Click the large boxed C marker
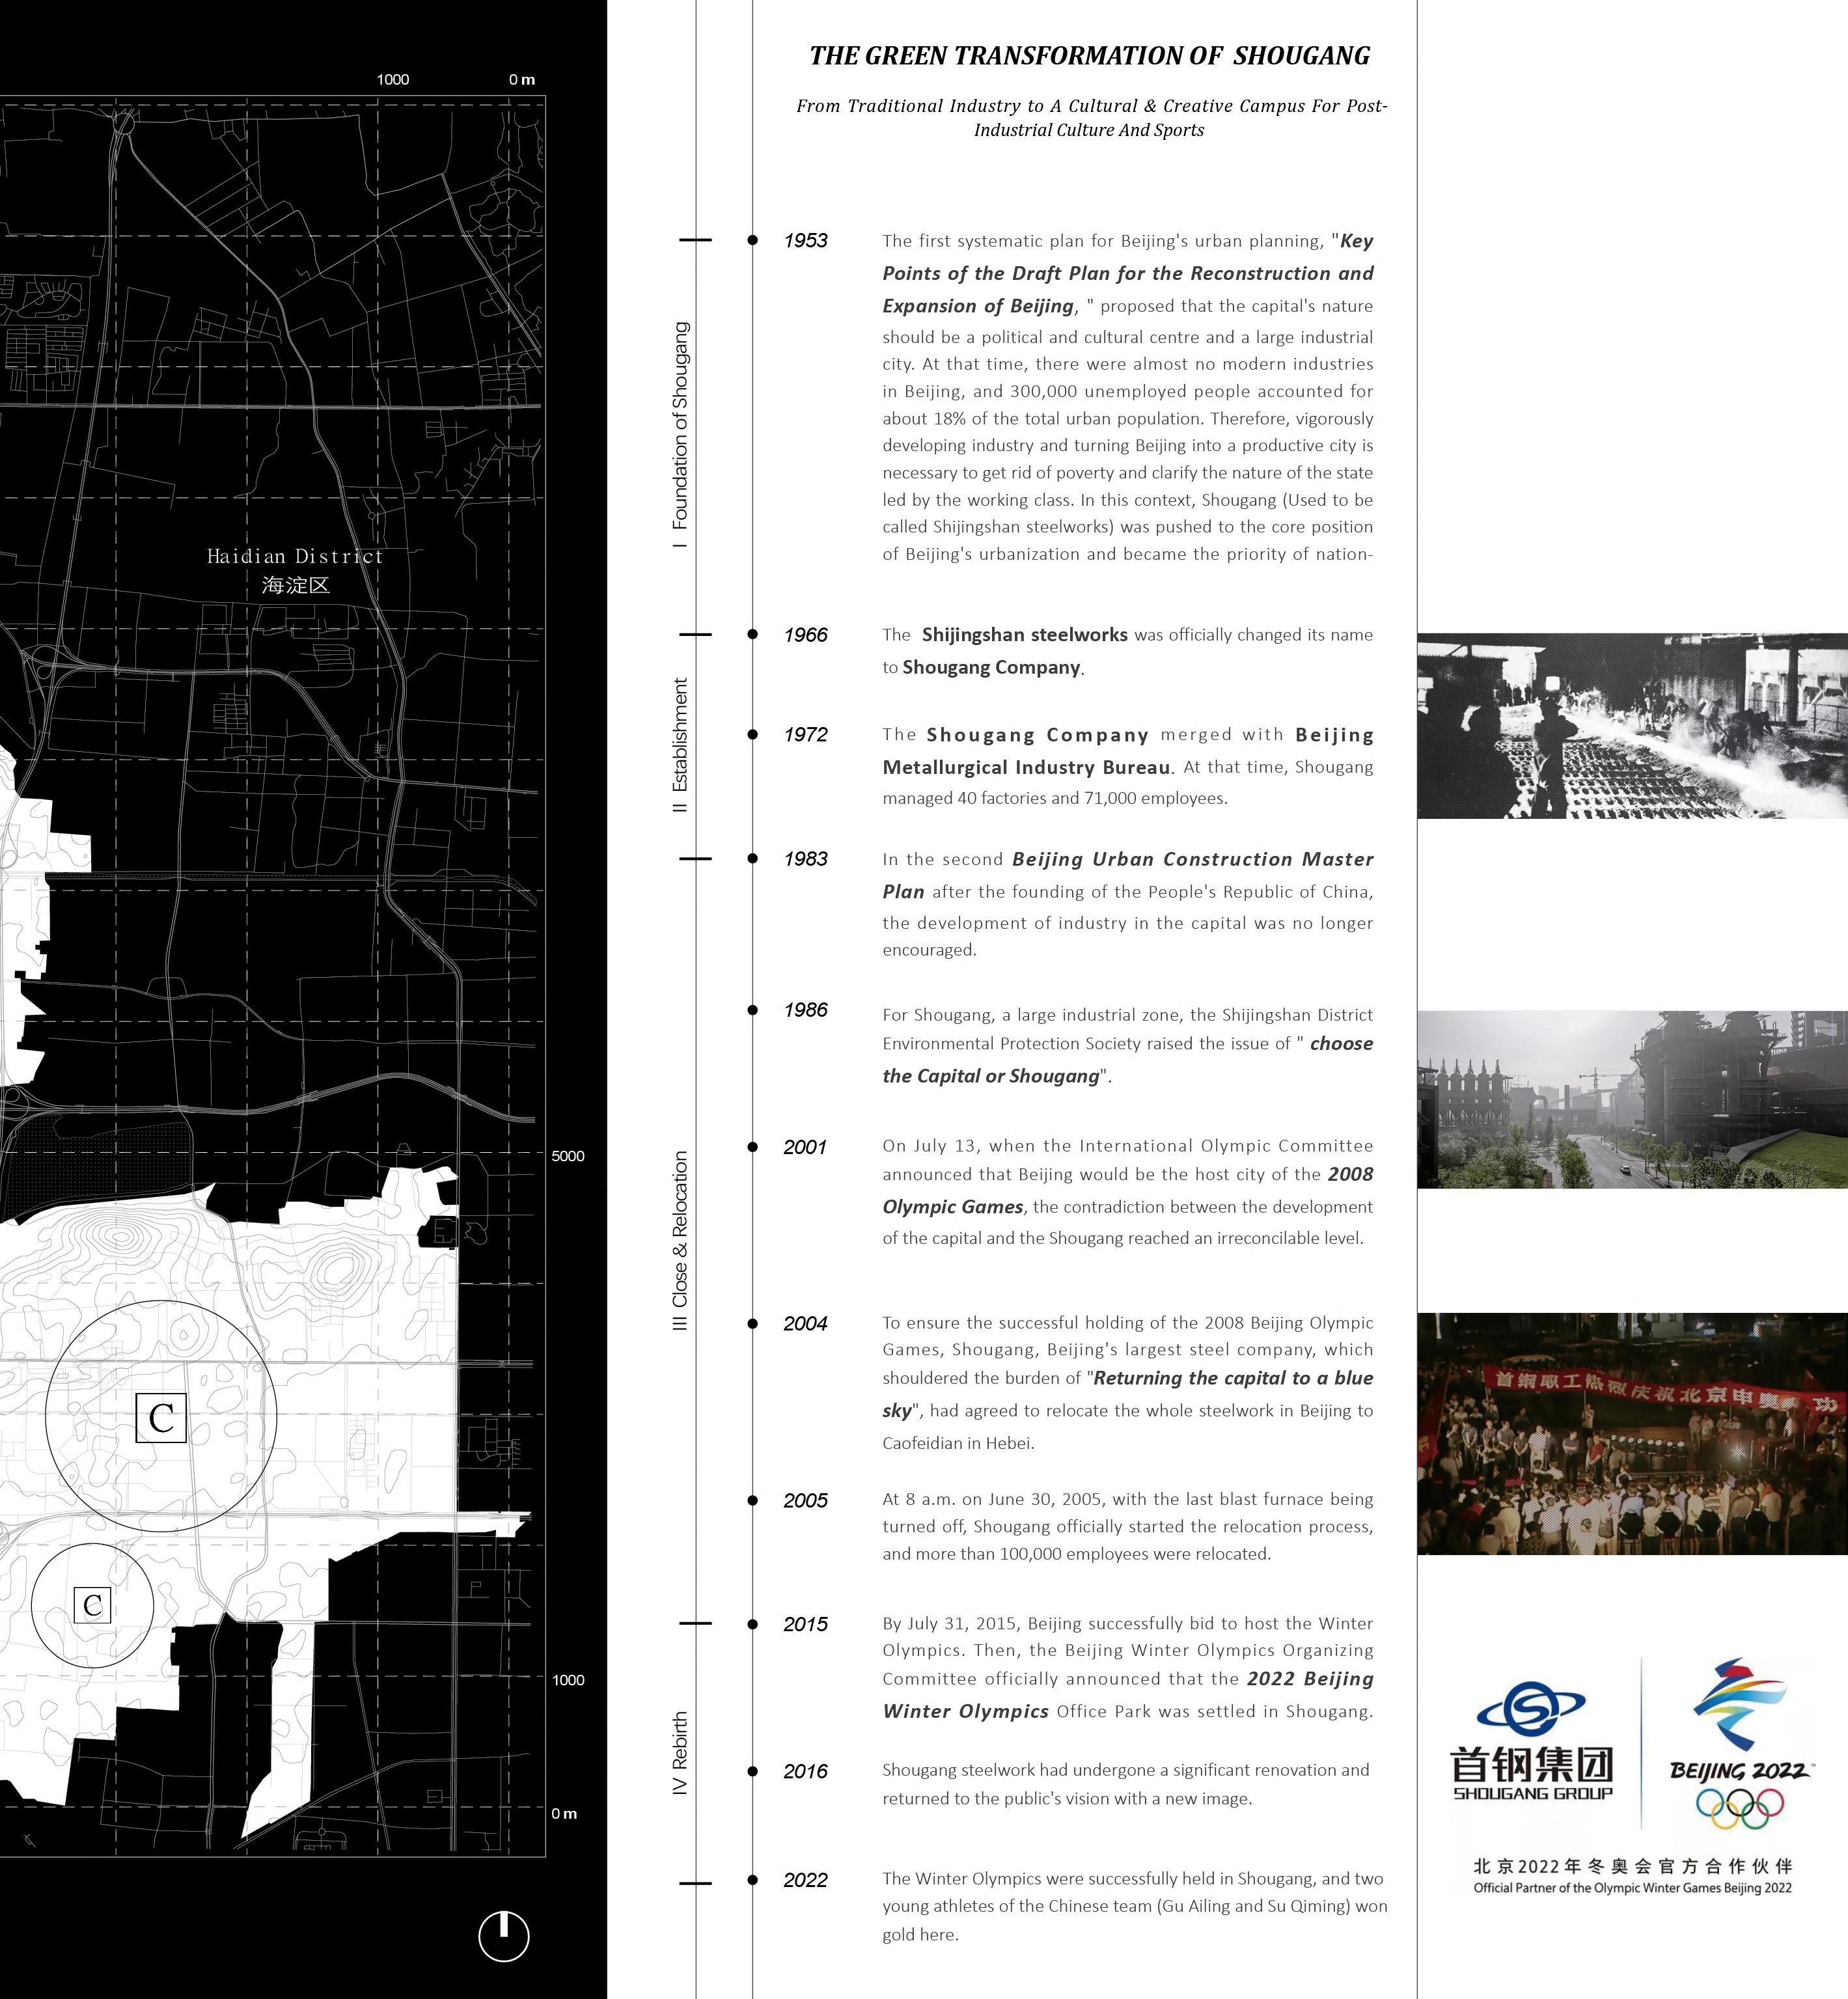 161,1417
